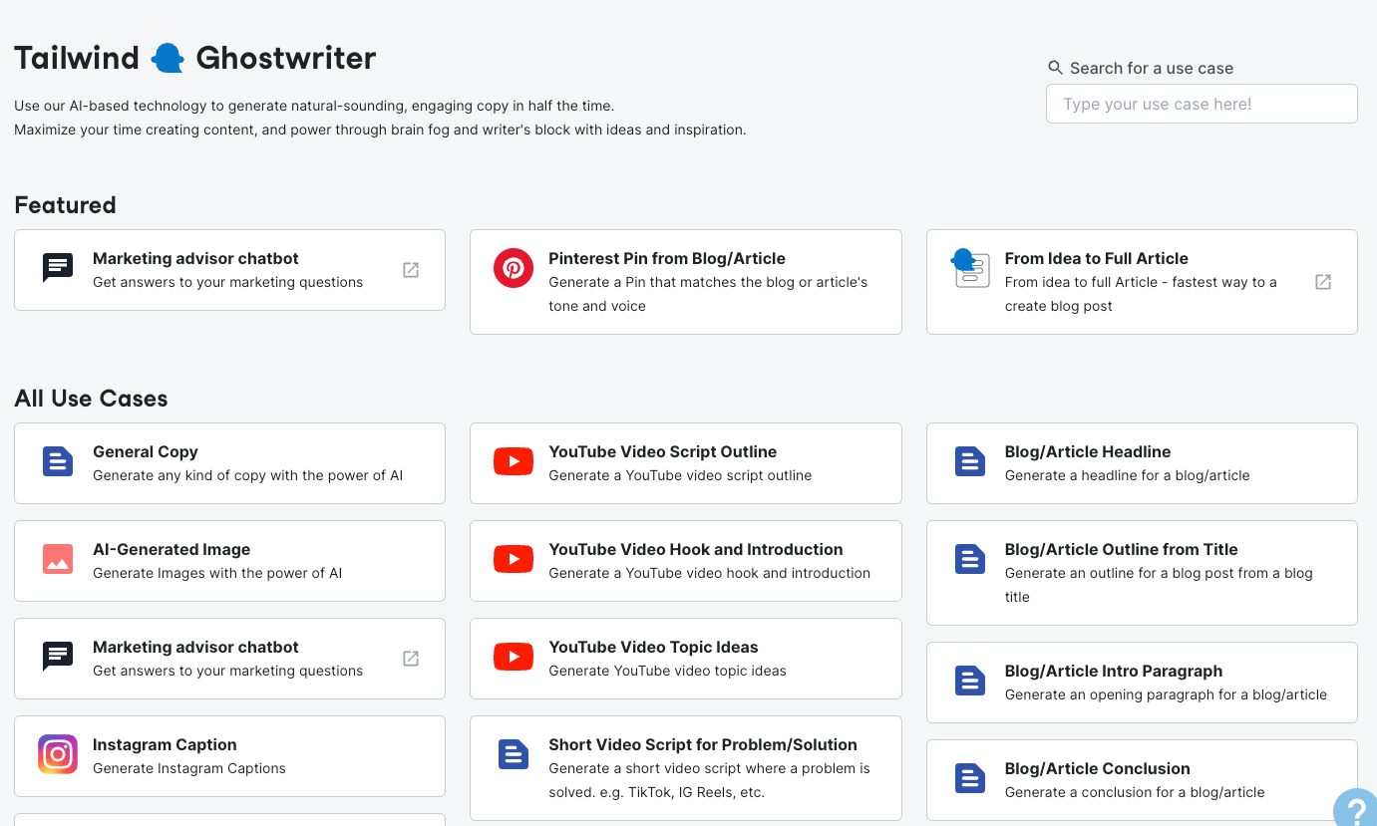Click the Pinterest logo icon
This screenshot has width=1377, height=826.
(x=514, y=269)
